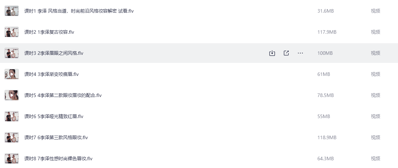Click the 课时6 video thumbnail
The image size is (398, 168).
pos(12,116)
